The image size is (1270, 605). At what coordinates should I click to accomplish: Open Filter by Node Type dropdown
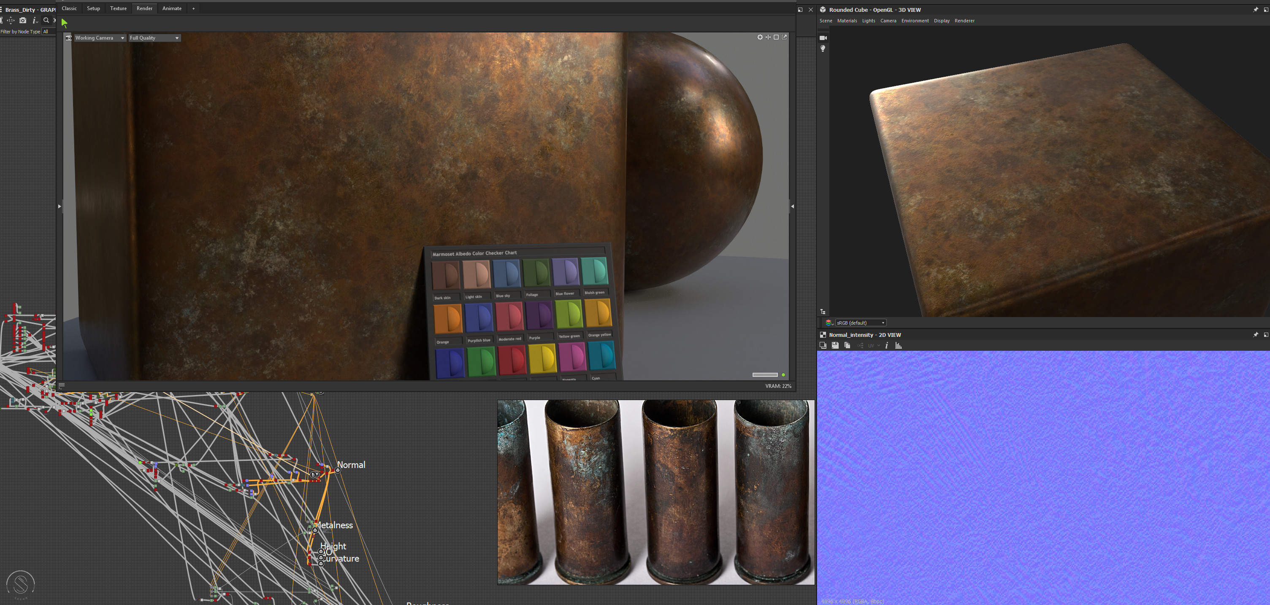[x=48, y=32]
